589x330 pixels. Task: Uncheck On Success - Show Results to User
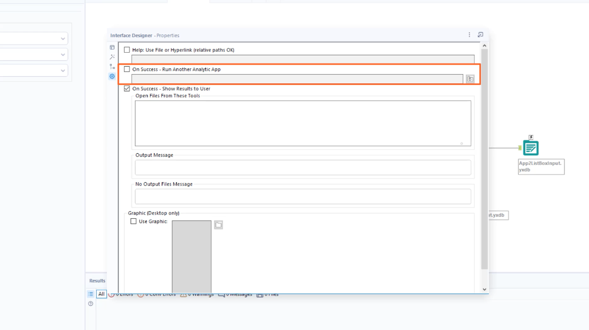[127, 89]
